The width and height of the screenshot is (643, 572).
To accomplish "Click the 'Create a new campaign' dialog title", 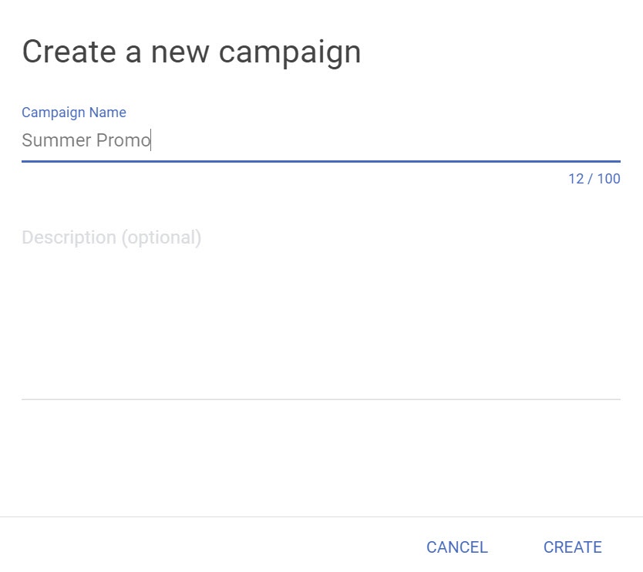I will pyautogui.click(x=191, y=52).
